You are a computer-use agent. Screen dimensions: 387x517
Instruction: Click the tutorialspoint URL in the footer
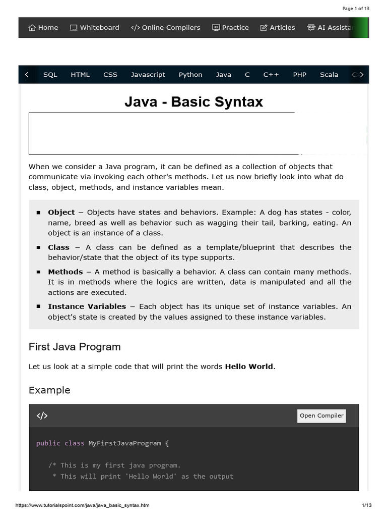coord(82,505)
